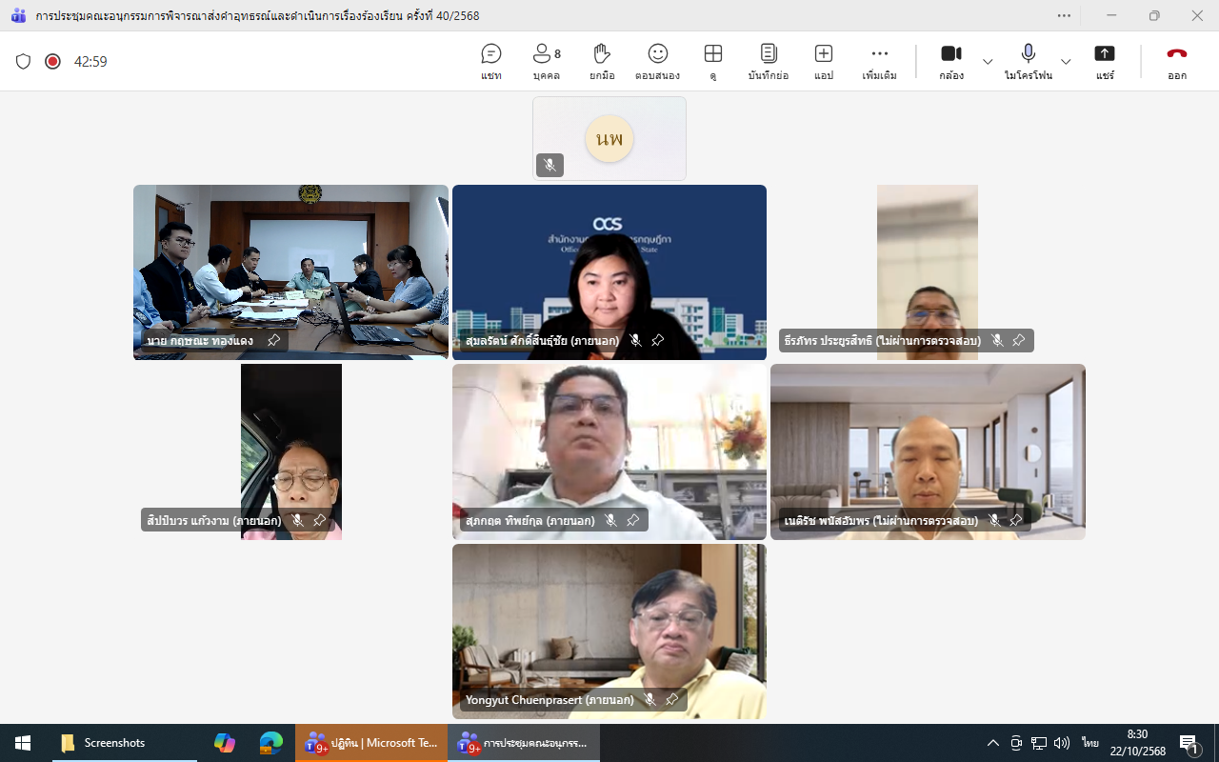Image resolution: width=1219 pixels, height=762 pixels.
Task: Open the chat panel (แชท)
Action: (x=491, y=62)
